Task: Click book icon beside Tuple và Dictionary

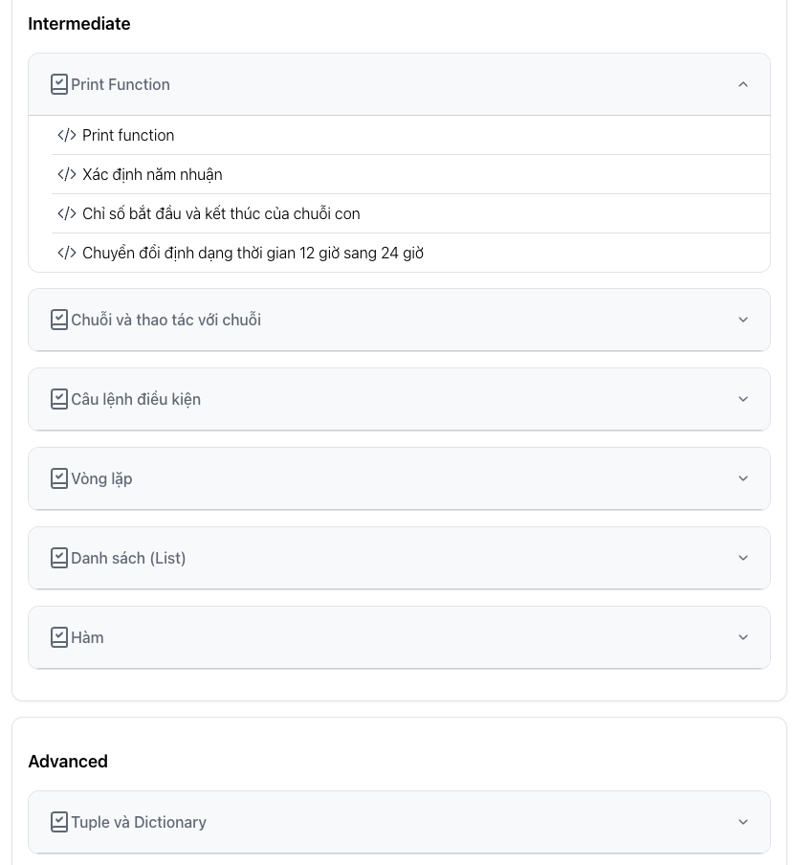Action: coord(59,822)
